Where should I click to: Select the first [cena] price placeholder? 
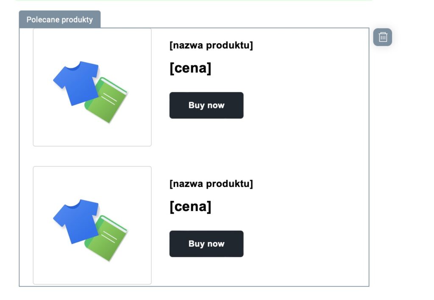(x=190, y=68)
